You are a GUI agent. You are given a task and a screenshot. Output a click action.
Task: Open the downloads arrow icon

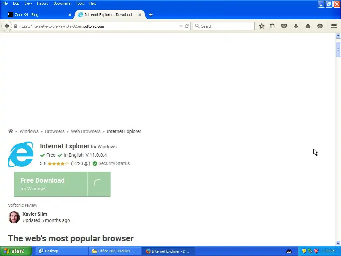click(x=296, y=26)
